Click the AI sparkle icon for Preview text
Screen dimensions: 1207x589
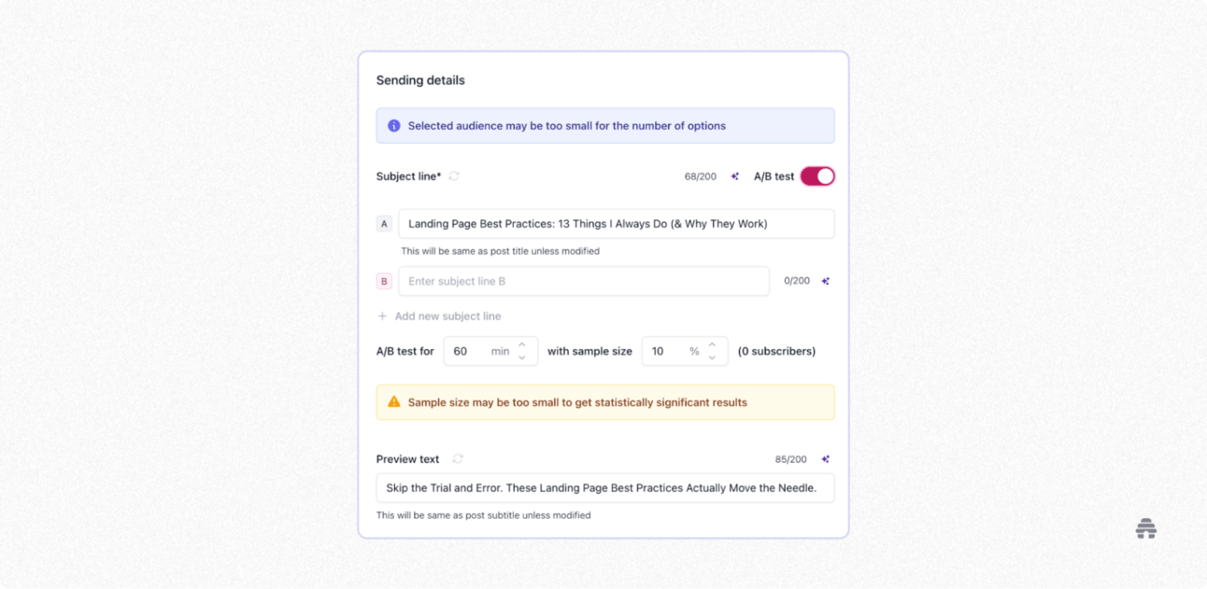825,459
